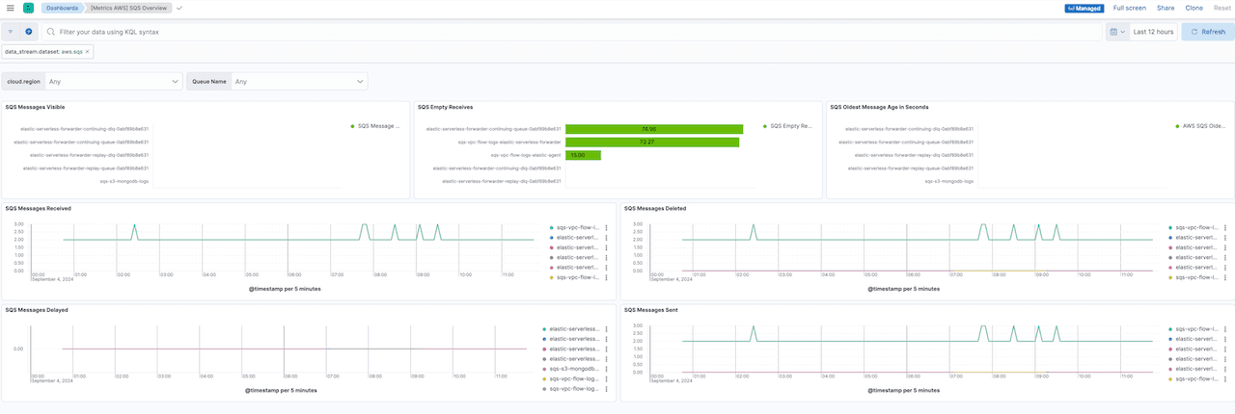
Task: Click the saved checkmark beside dashboard title
Action: coord(179,8)
